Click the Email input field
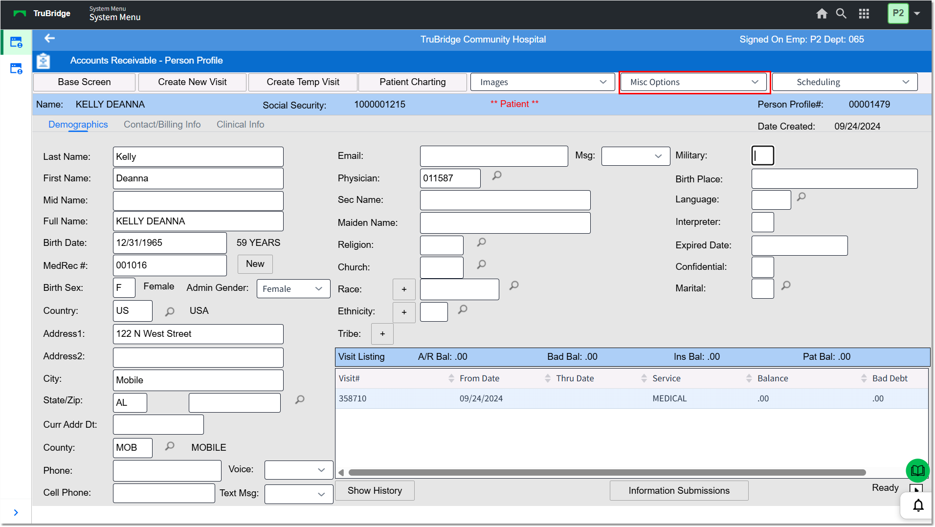Viewport: 935px width, 527px height. [494, 156]
